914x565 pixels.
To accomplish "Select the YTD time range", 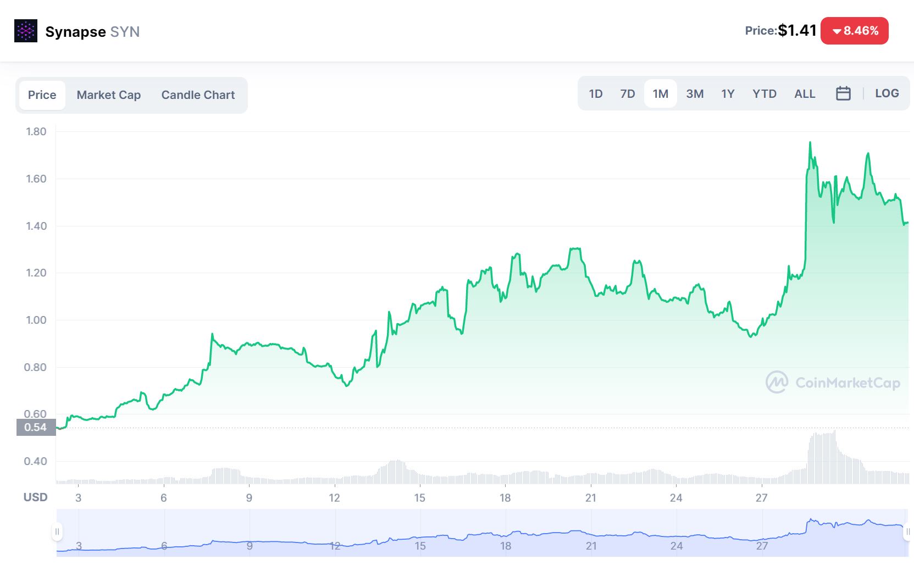I will [x=765, y=94].
